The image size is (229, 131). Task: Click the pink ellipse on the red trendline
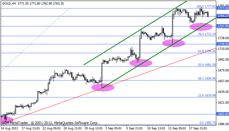pos(103,87)
